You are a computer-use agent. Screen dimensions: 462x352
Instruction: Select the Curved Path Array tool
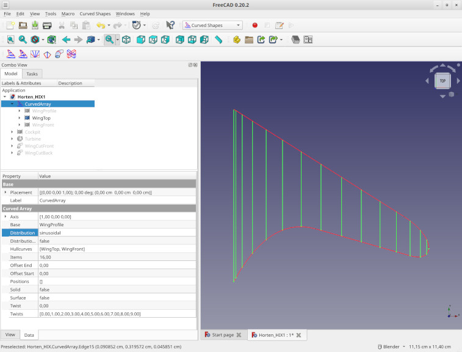coord(23,54)
